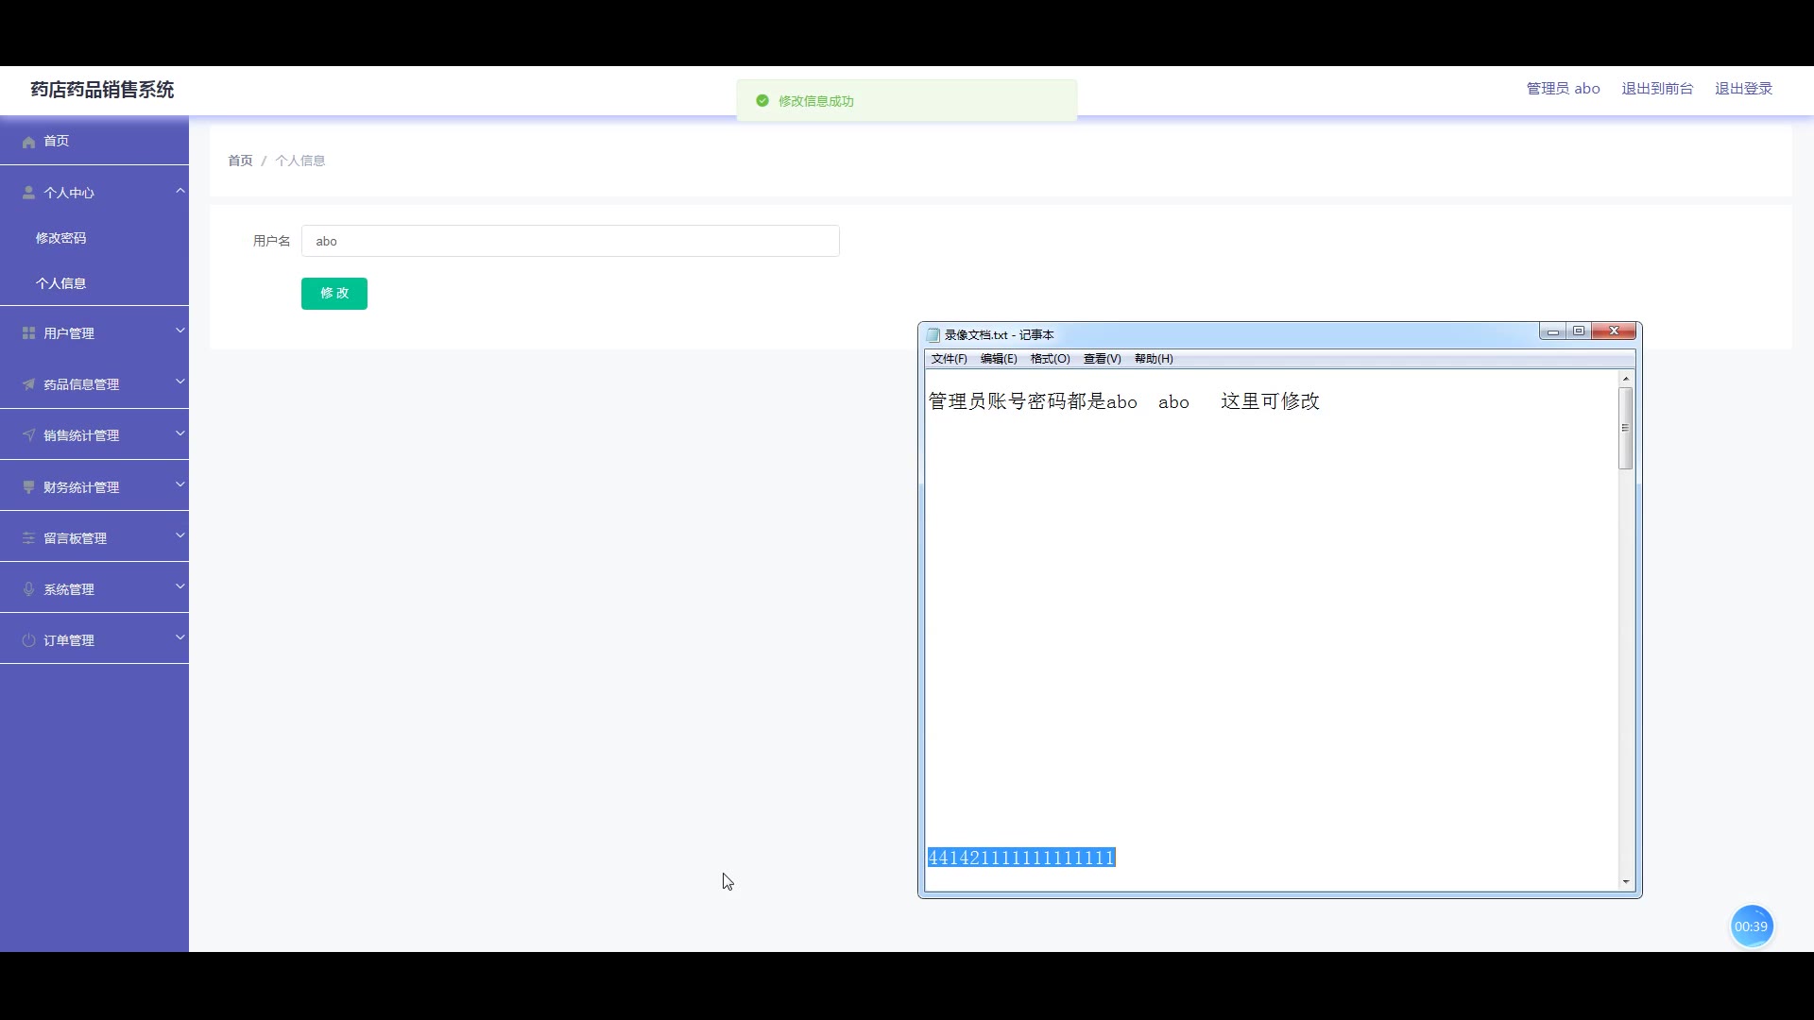
Task: Click 退出到前台 link
Action: (x=1657, y=89)
